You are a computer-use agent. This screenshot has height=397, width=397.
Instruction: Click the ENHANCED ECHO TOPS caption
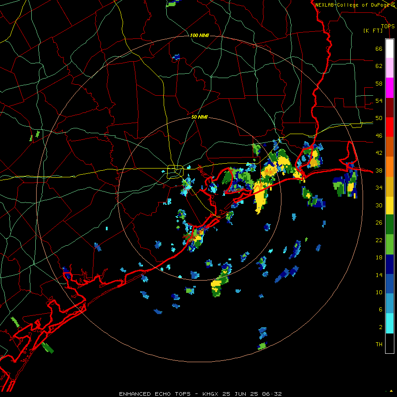pyautogui.click(x=155, y=394)
